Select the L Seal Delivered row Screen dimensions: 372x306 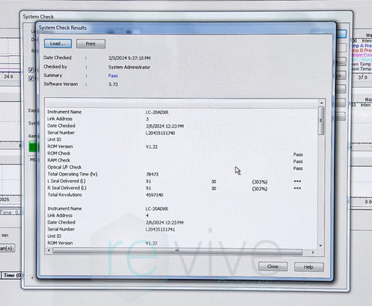click(x=181, y=181)
